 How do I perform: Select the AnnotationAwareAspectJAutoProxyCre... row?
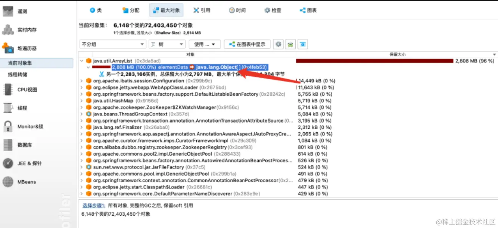point(288,134)
